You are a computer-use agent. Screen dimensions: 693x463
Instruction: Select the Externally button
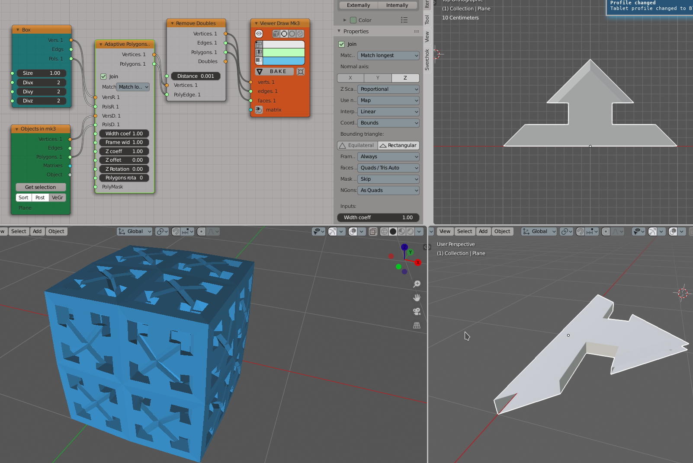359,5
